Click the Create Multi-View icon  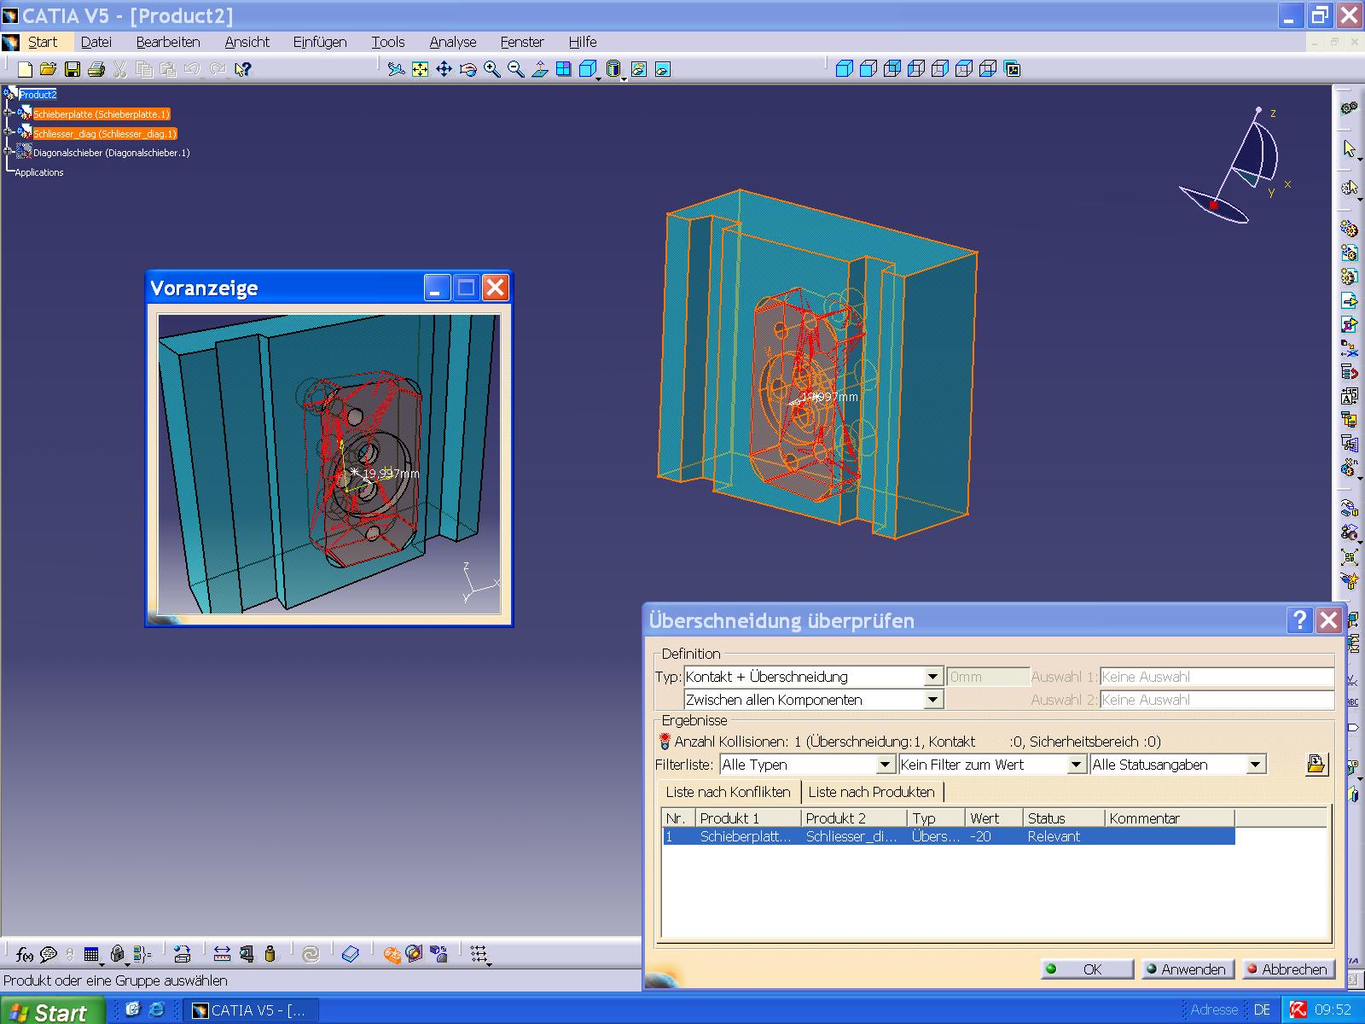tap(564, 69)
